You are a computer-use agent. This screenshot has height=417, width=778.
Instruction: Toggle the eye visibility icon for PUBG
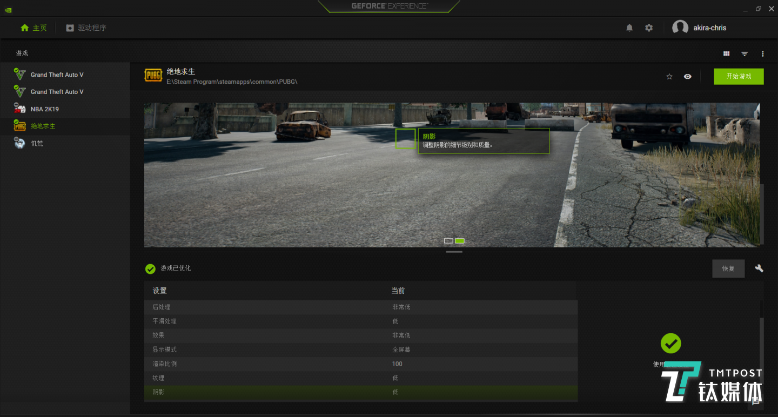coord(687,77)
